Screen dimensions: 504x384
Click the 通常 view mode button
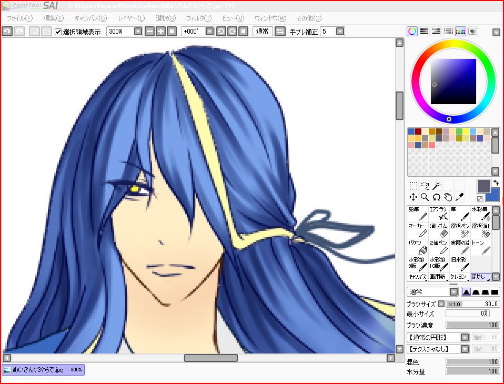(263, 32)
